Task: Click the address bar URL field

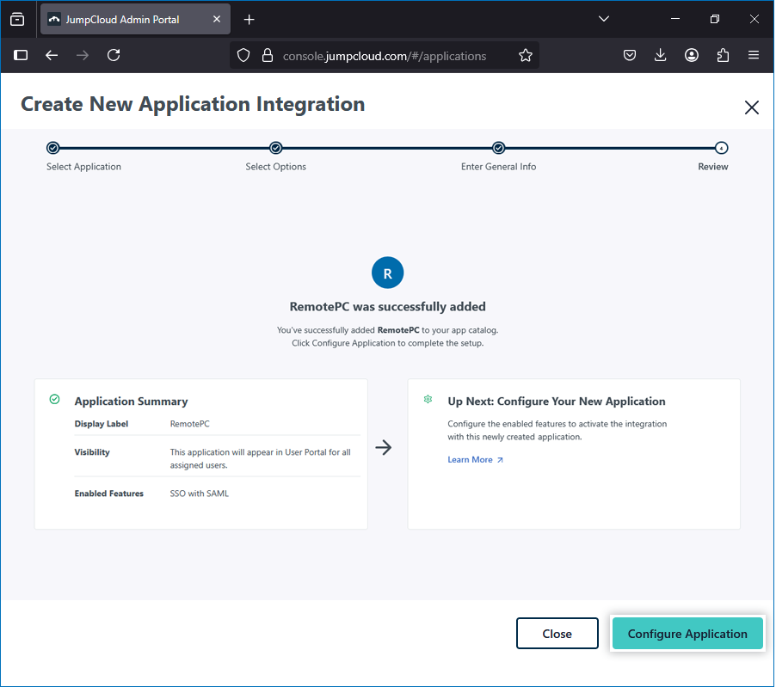Action: (x=385, y=55)
